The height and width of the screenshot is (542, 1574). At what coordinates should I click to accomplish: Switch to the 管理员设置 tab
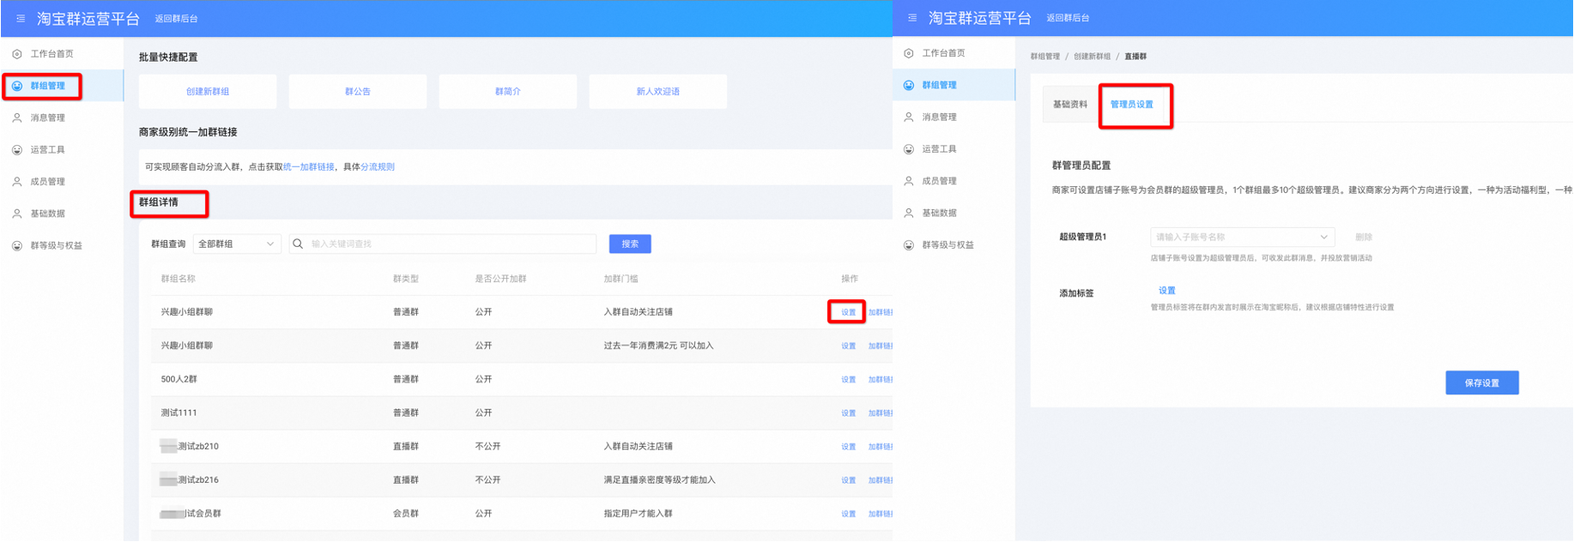click(1132, 105)
